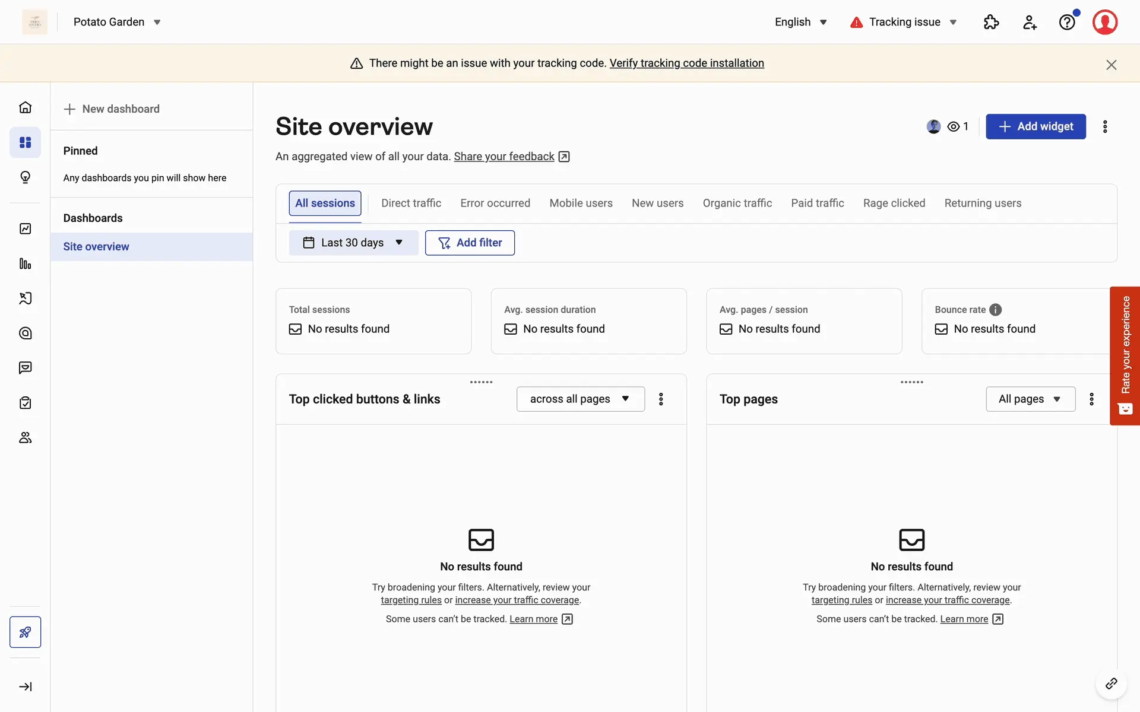The width and height of the screenshot is (1140, 712).
Task: Open the Potato Garden site selector
Action: pos(117,22)
